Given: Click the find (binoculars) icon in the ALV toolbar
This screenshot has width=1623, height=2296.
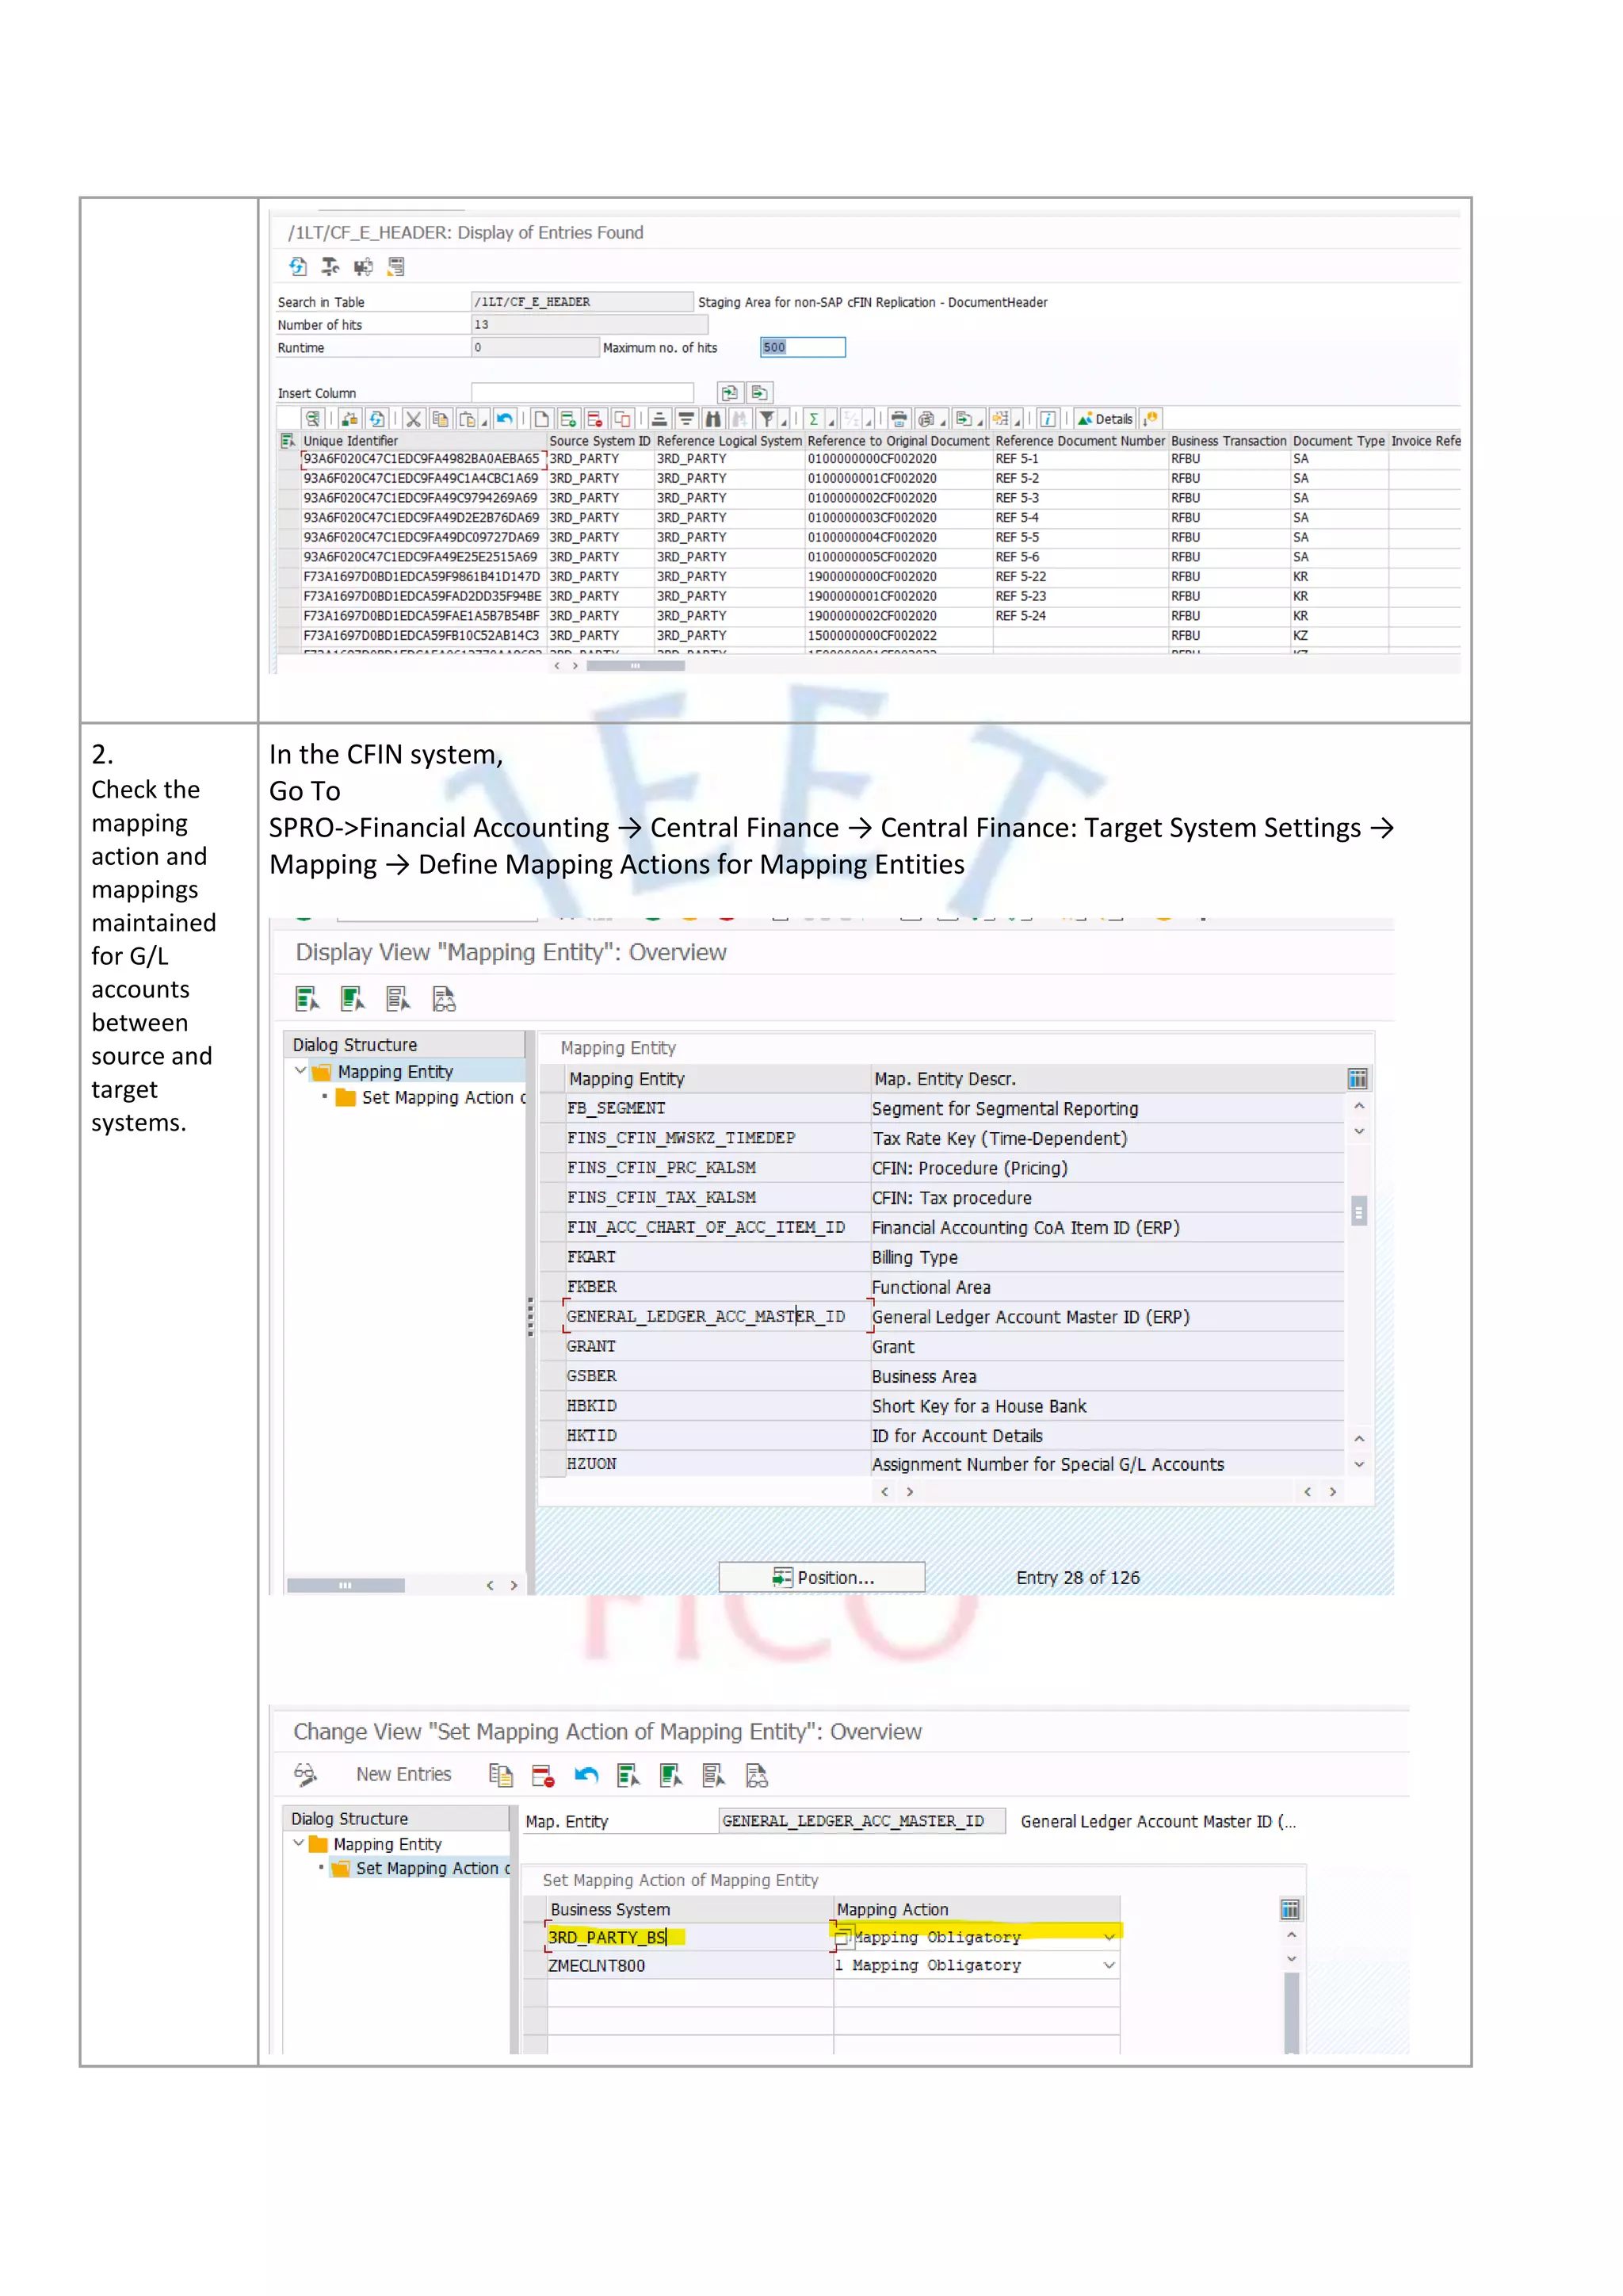Looking at the screenshot, I should click(712, 419).
